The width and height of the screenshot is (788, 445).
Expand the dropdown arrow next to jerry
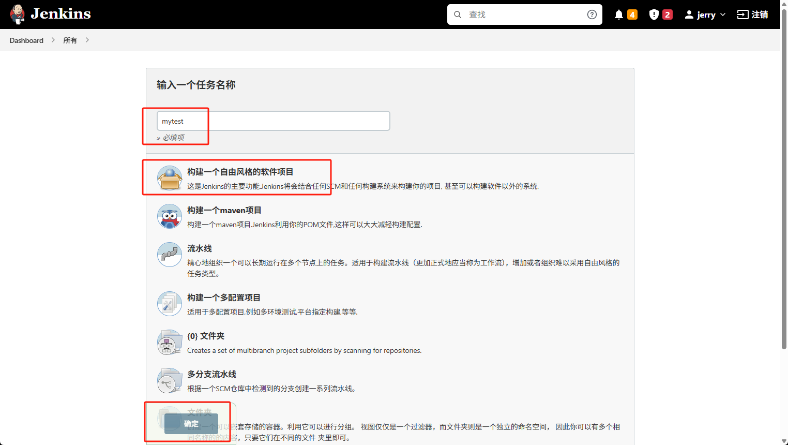[723, 14]
